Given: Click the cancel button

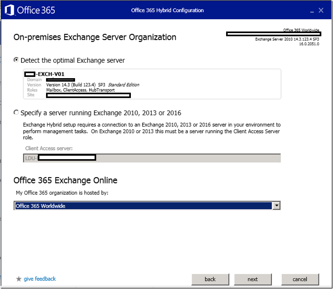Looking at the screenshot, I should point(300,279).
